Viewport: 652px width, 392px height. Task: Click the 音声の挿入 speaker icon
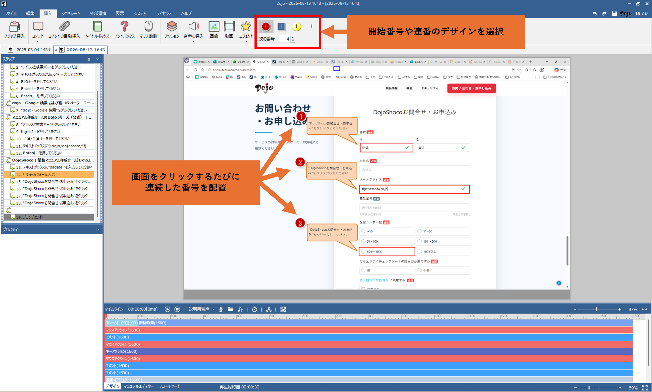[x=194, y=27]
